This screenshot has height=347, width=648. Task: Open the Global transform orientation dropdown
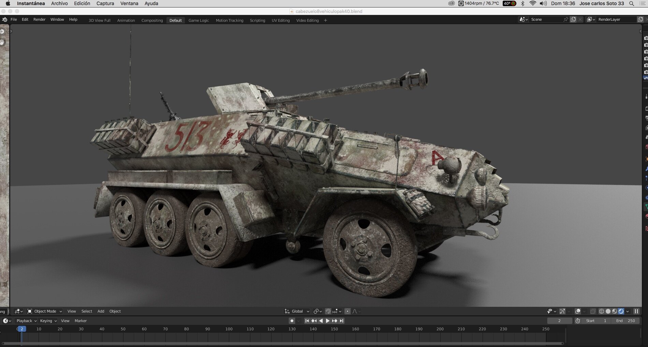pyautogui.click(x=297, y=311)
